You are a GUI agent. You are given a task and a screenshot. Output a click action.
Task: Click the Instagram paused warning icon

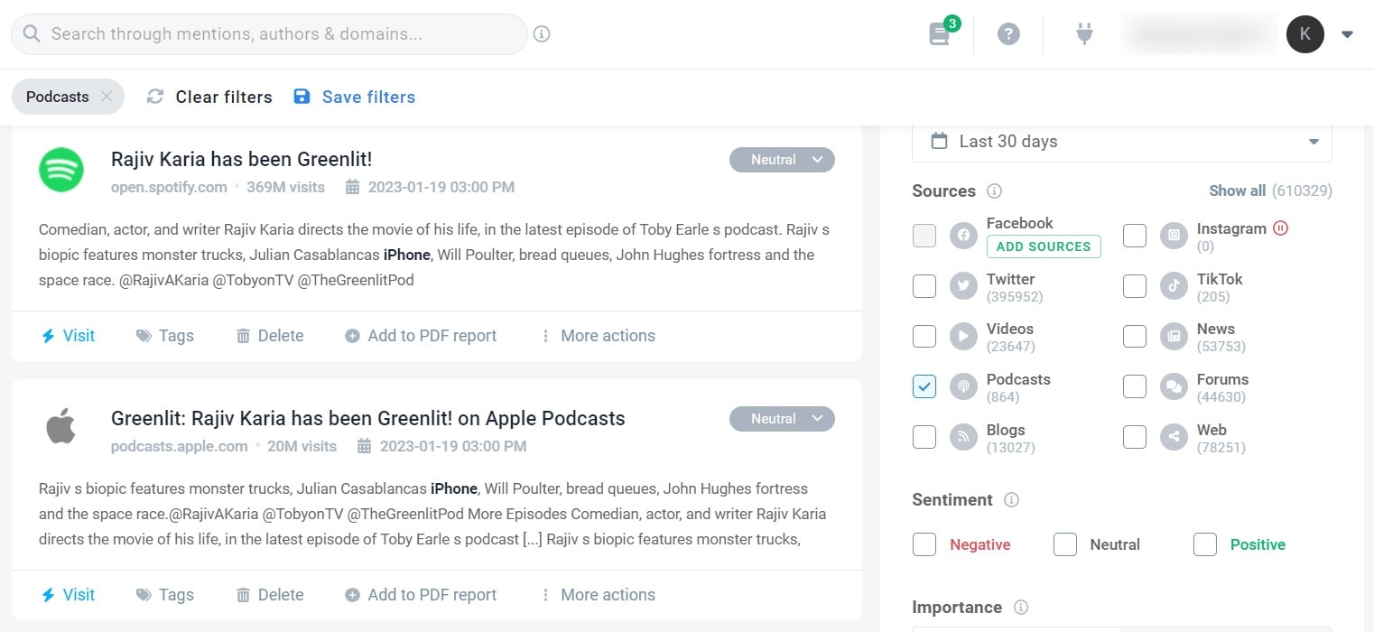[1280, 228]
